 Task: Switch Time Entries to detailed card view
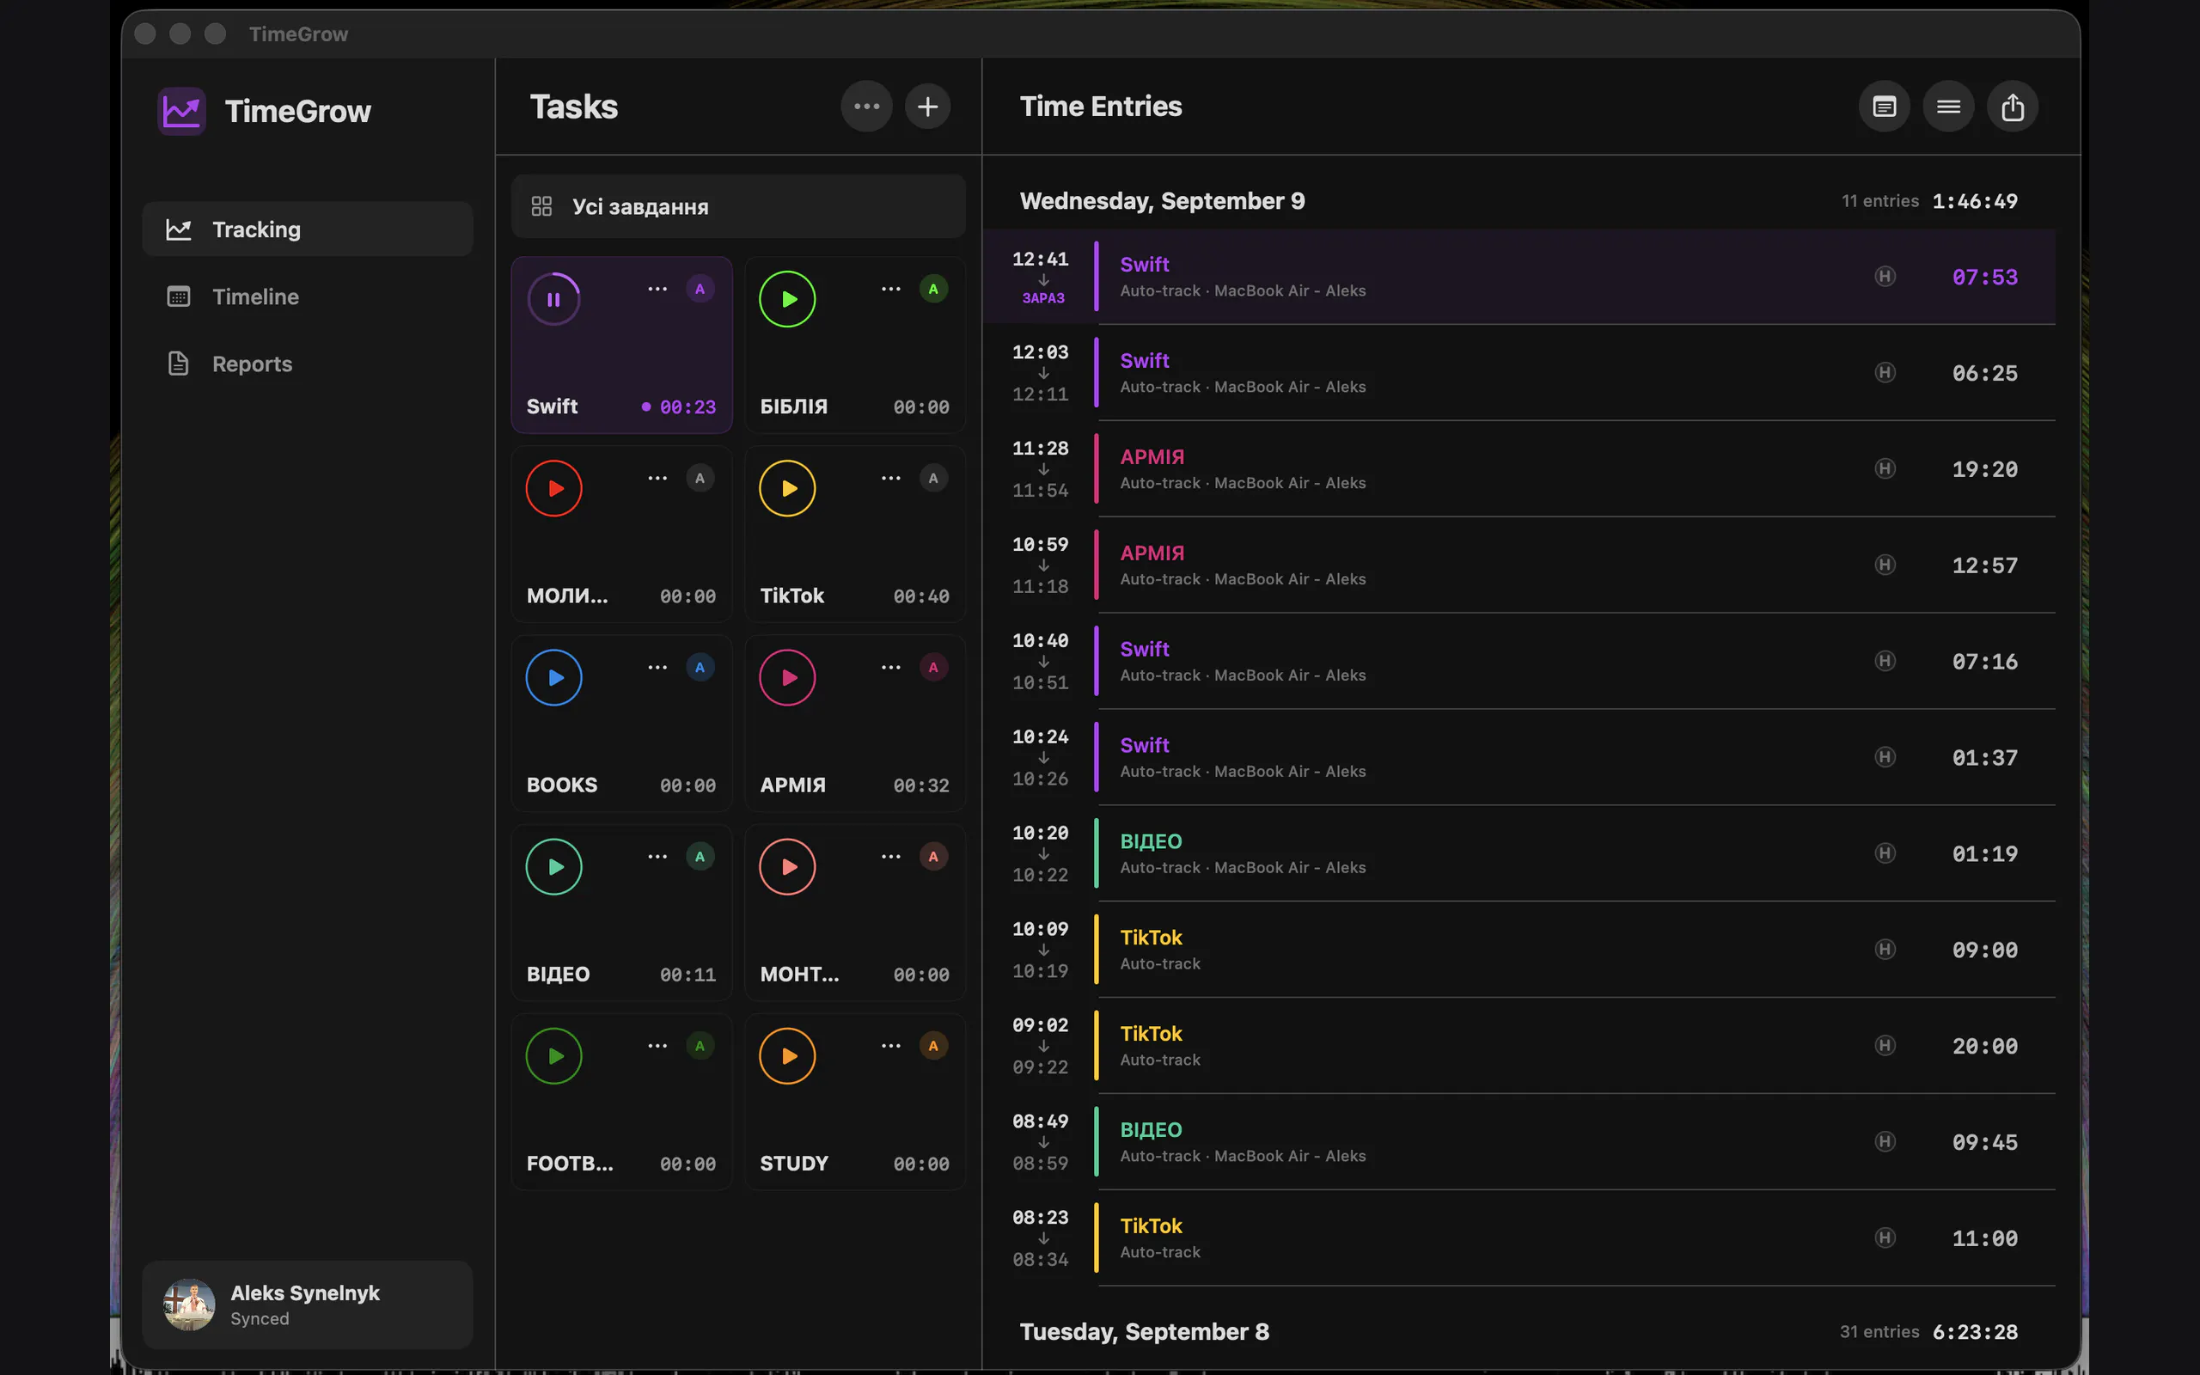coord(1884,107)
